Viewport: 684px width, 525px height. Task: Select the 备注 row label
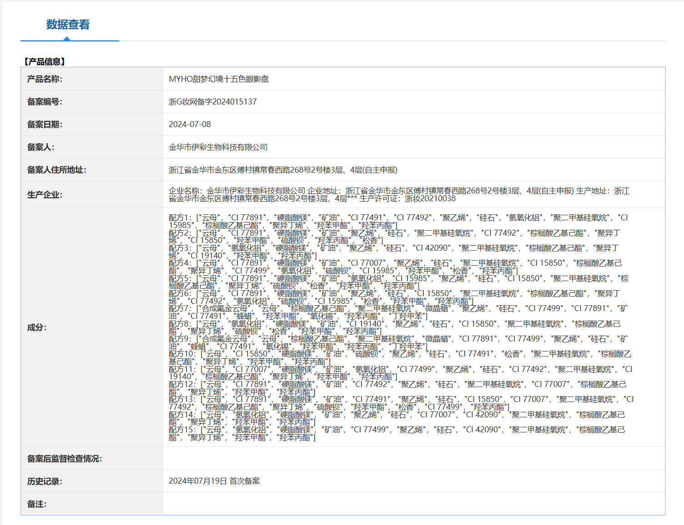coord(36,504)
